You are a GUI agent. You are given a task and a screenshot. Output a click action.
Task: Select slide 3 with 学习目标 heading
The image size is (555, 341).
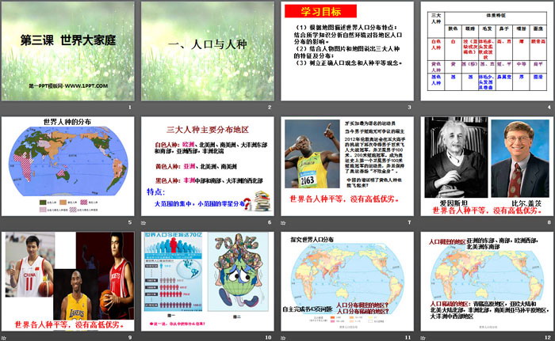point(347,51)
